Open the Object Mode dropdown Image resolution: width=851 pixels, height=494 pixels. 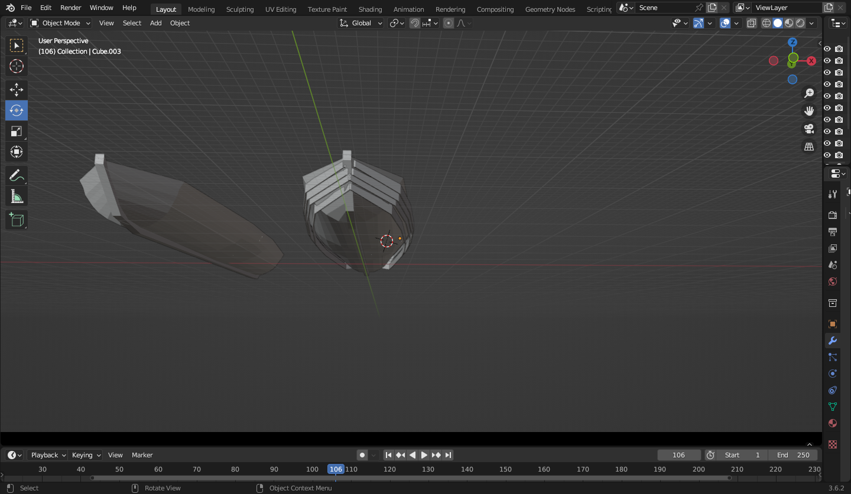(60, 23)
